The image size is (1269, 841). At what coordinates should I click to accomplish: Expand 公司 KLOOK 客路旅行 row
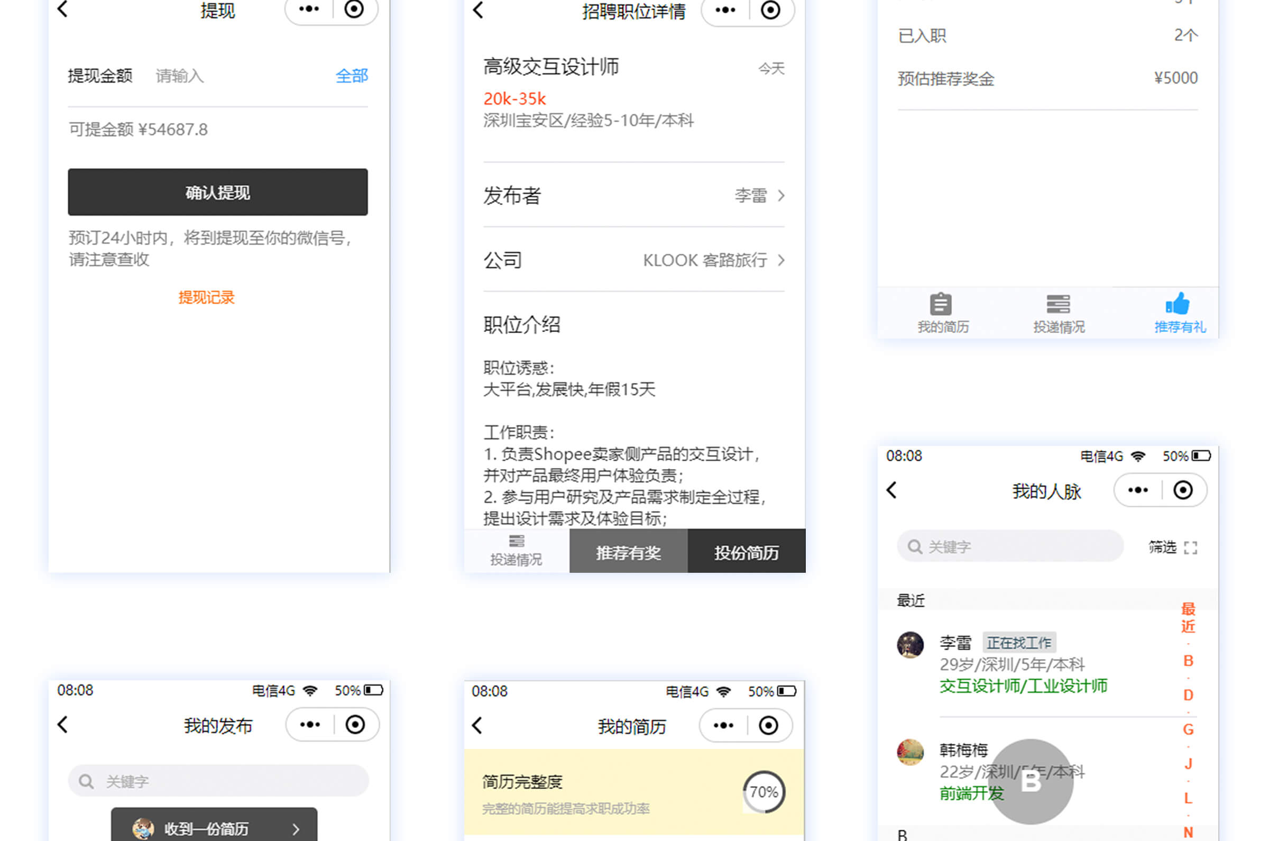[x=781, y=261]
